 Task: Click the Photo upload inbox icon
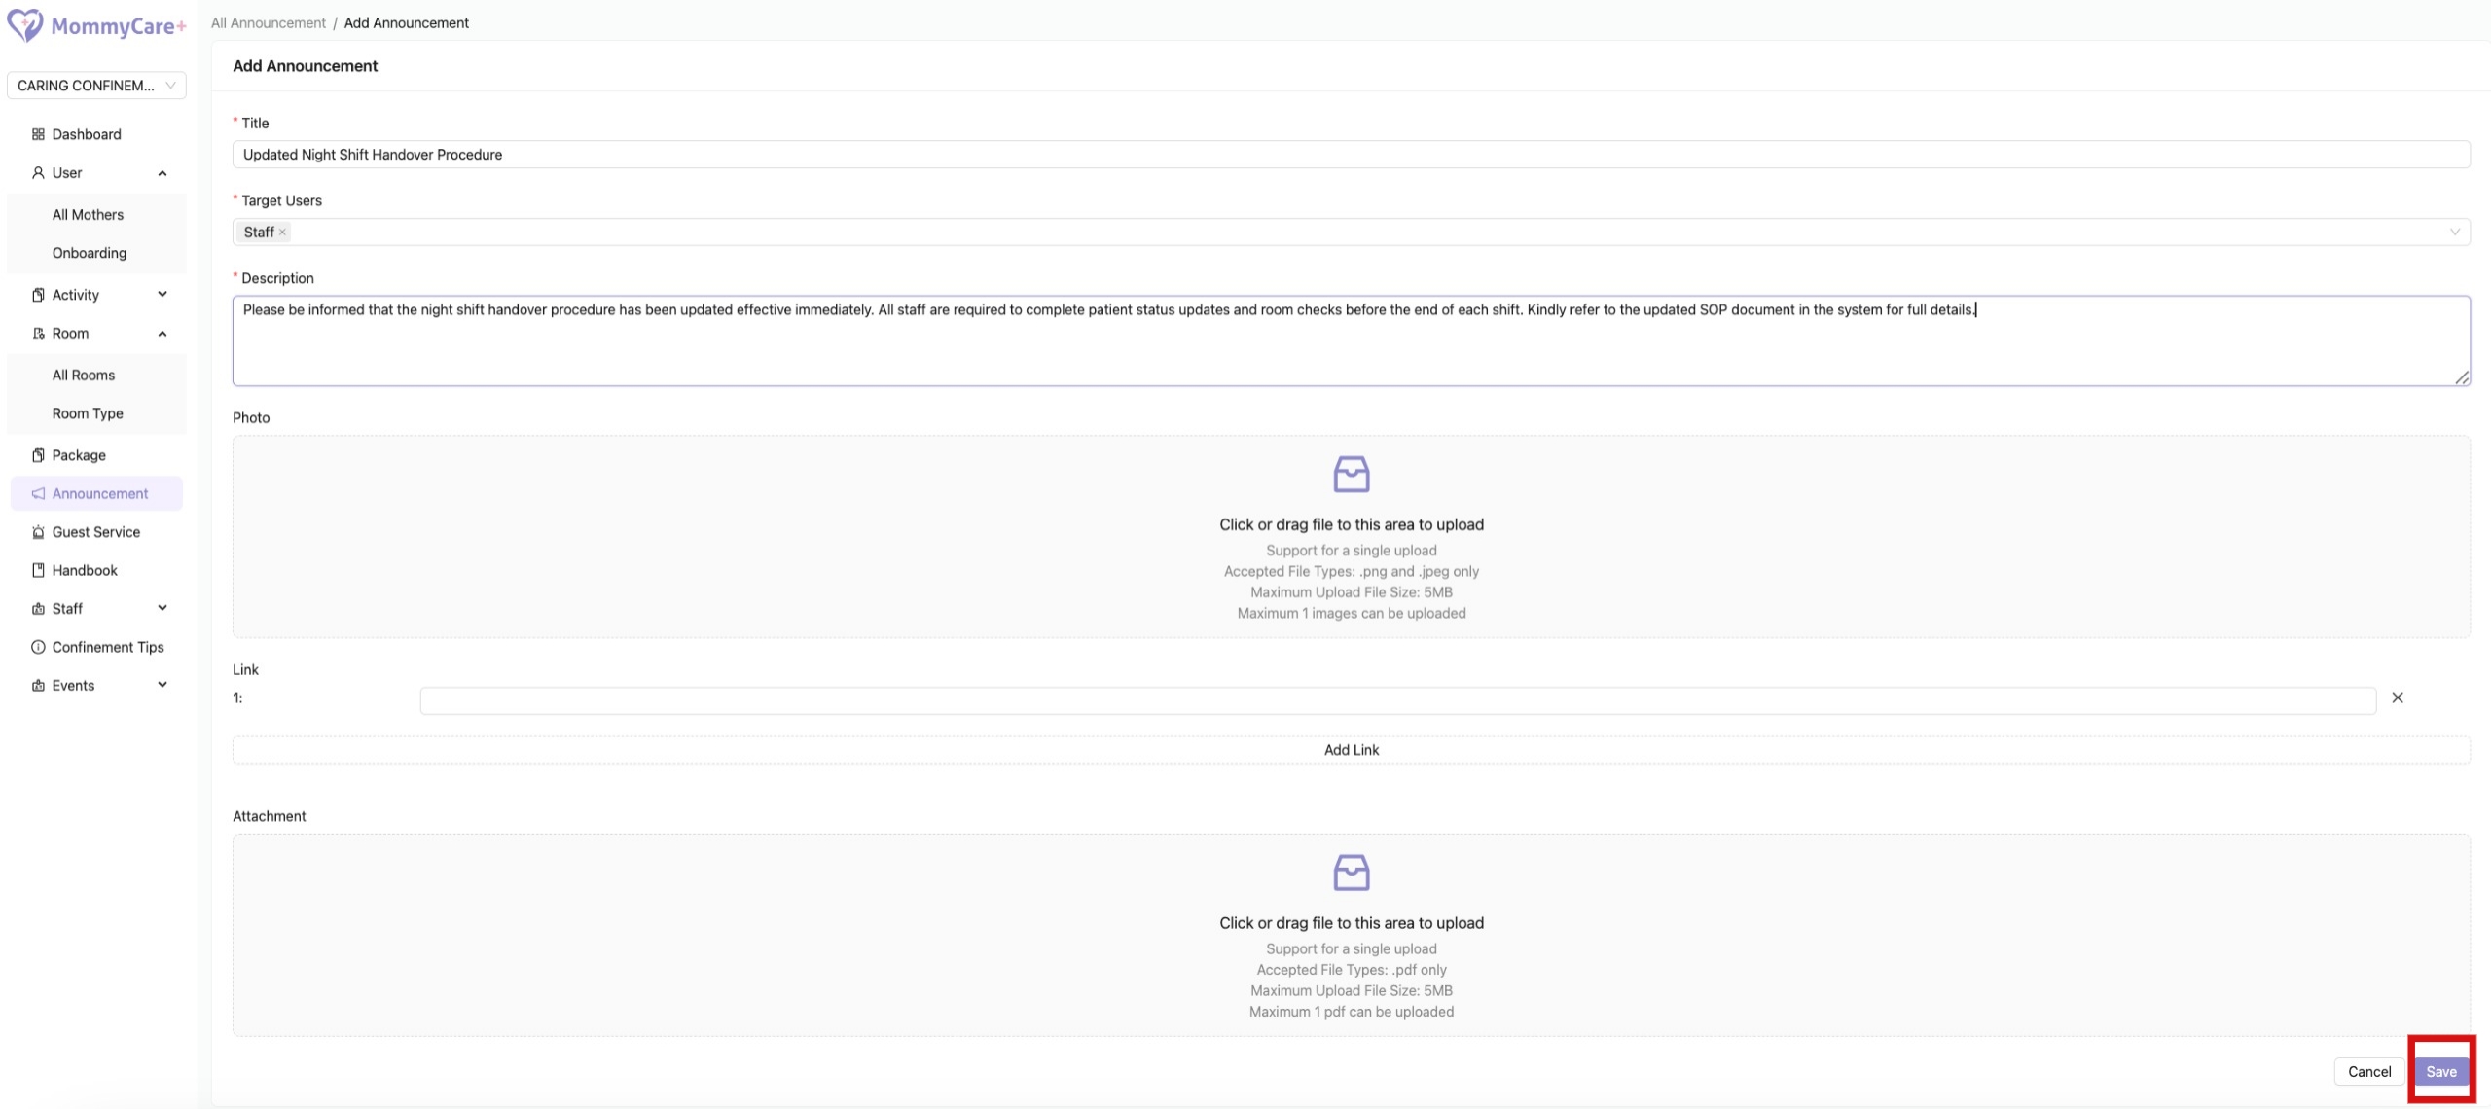1351,475
